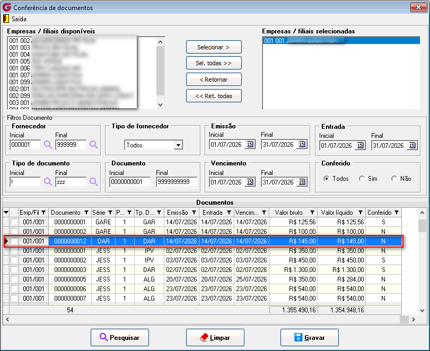Image resolution: width=430 pixels, height=351 pixels.
Task: Filter the Valor líquido column
Action: pyautogui.click(x=361, y=213)
